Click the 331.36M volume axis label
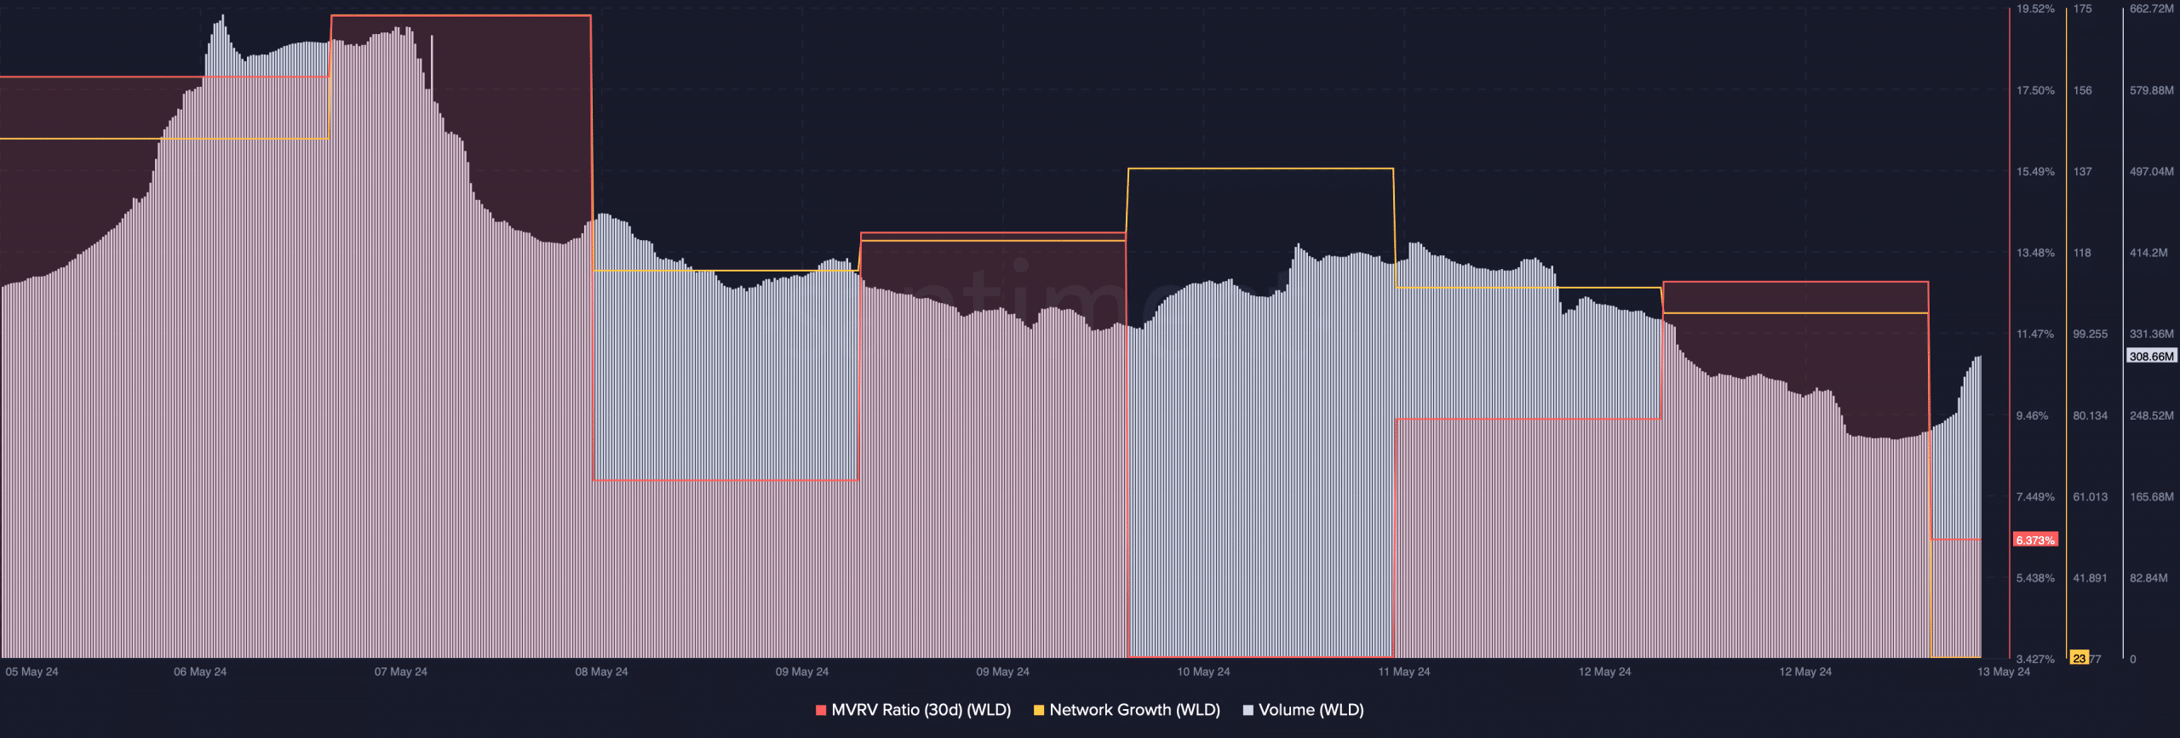2180x738 pixels. [2152, 334]
